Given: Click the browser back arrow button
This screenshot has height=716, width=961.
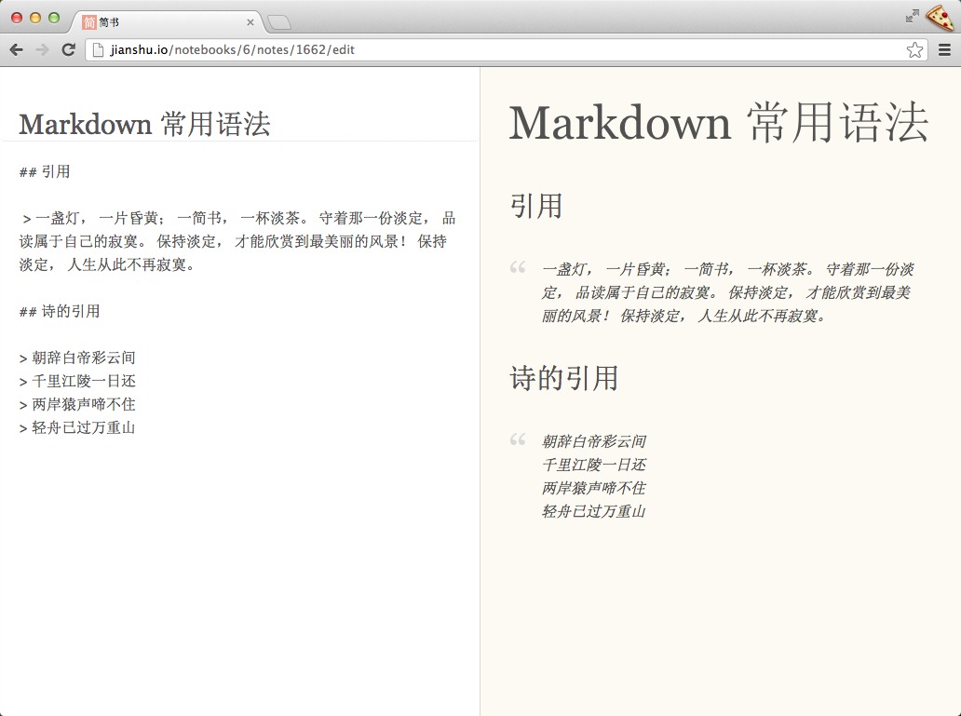Looking at the screenshot, I should pos(16,50).
